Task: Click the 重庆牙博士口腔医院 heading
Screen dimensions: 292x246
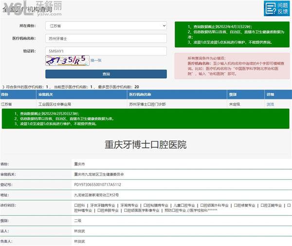Action: click(146, 144)
